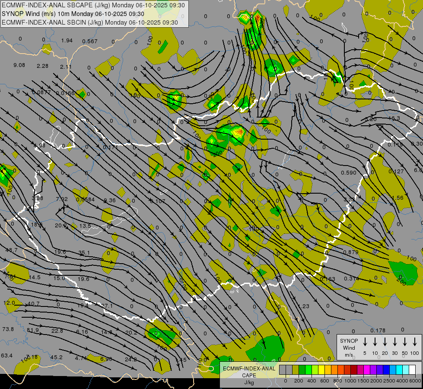
Task: Click the 35.1 value on the map
Action: pos(84,253)
